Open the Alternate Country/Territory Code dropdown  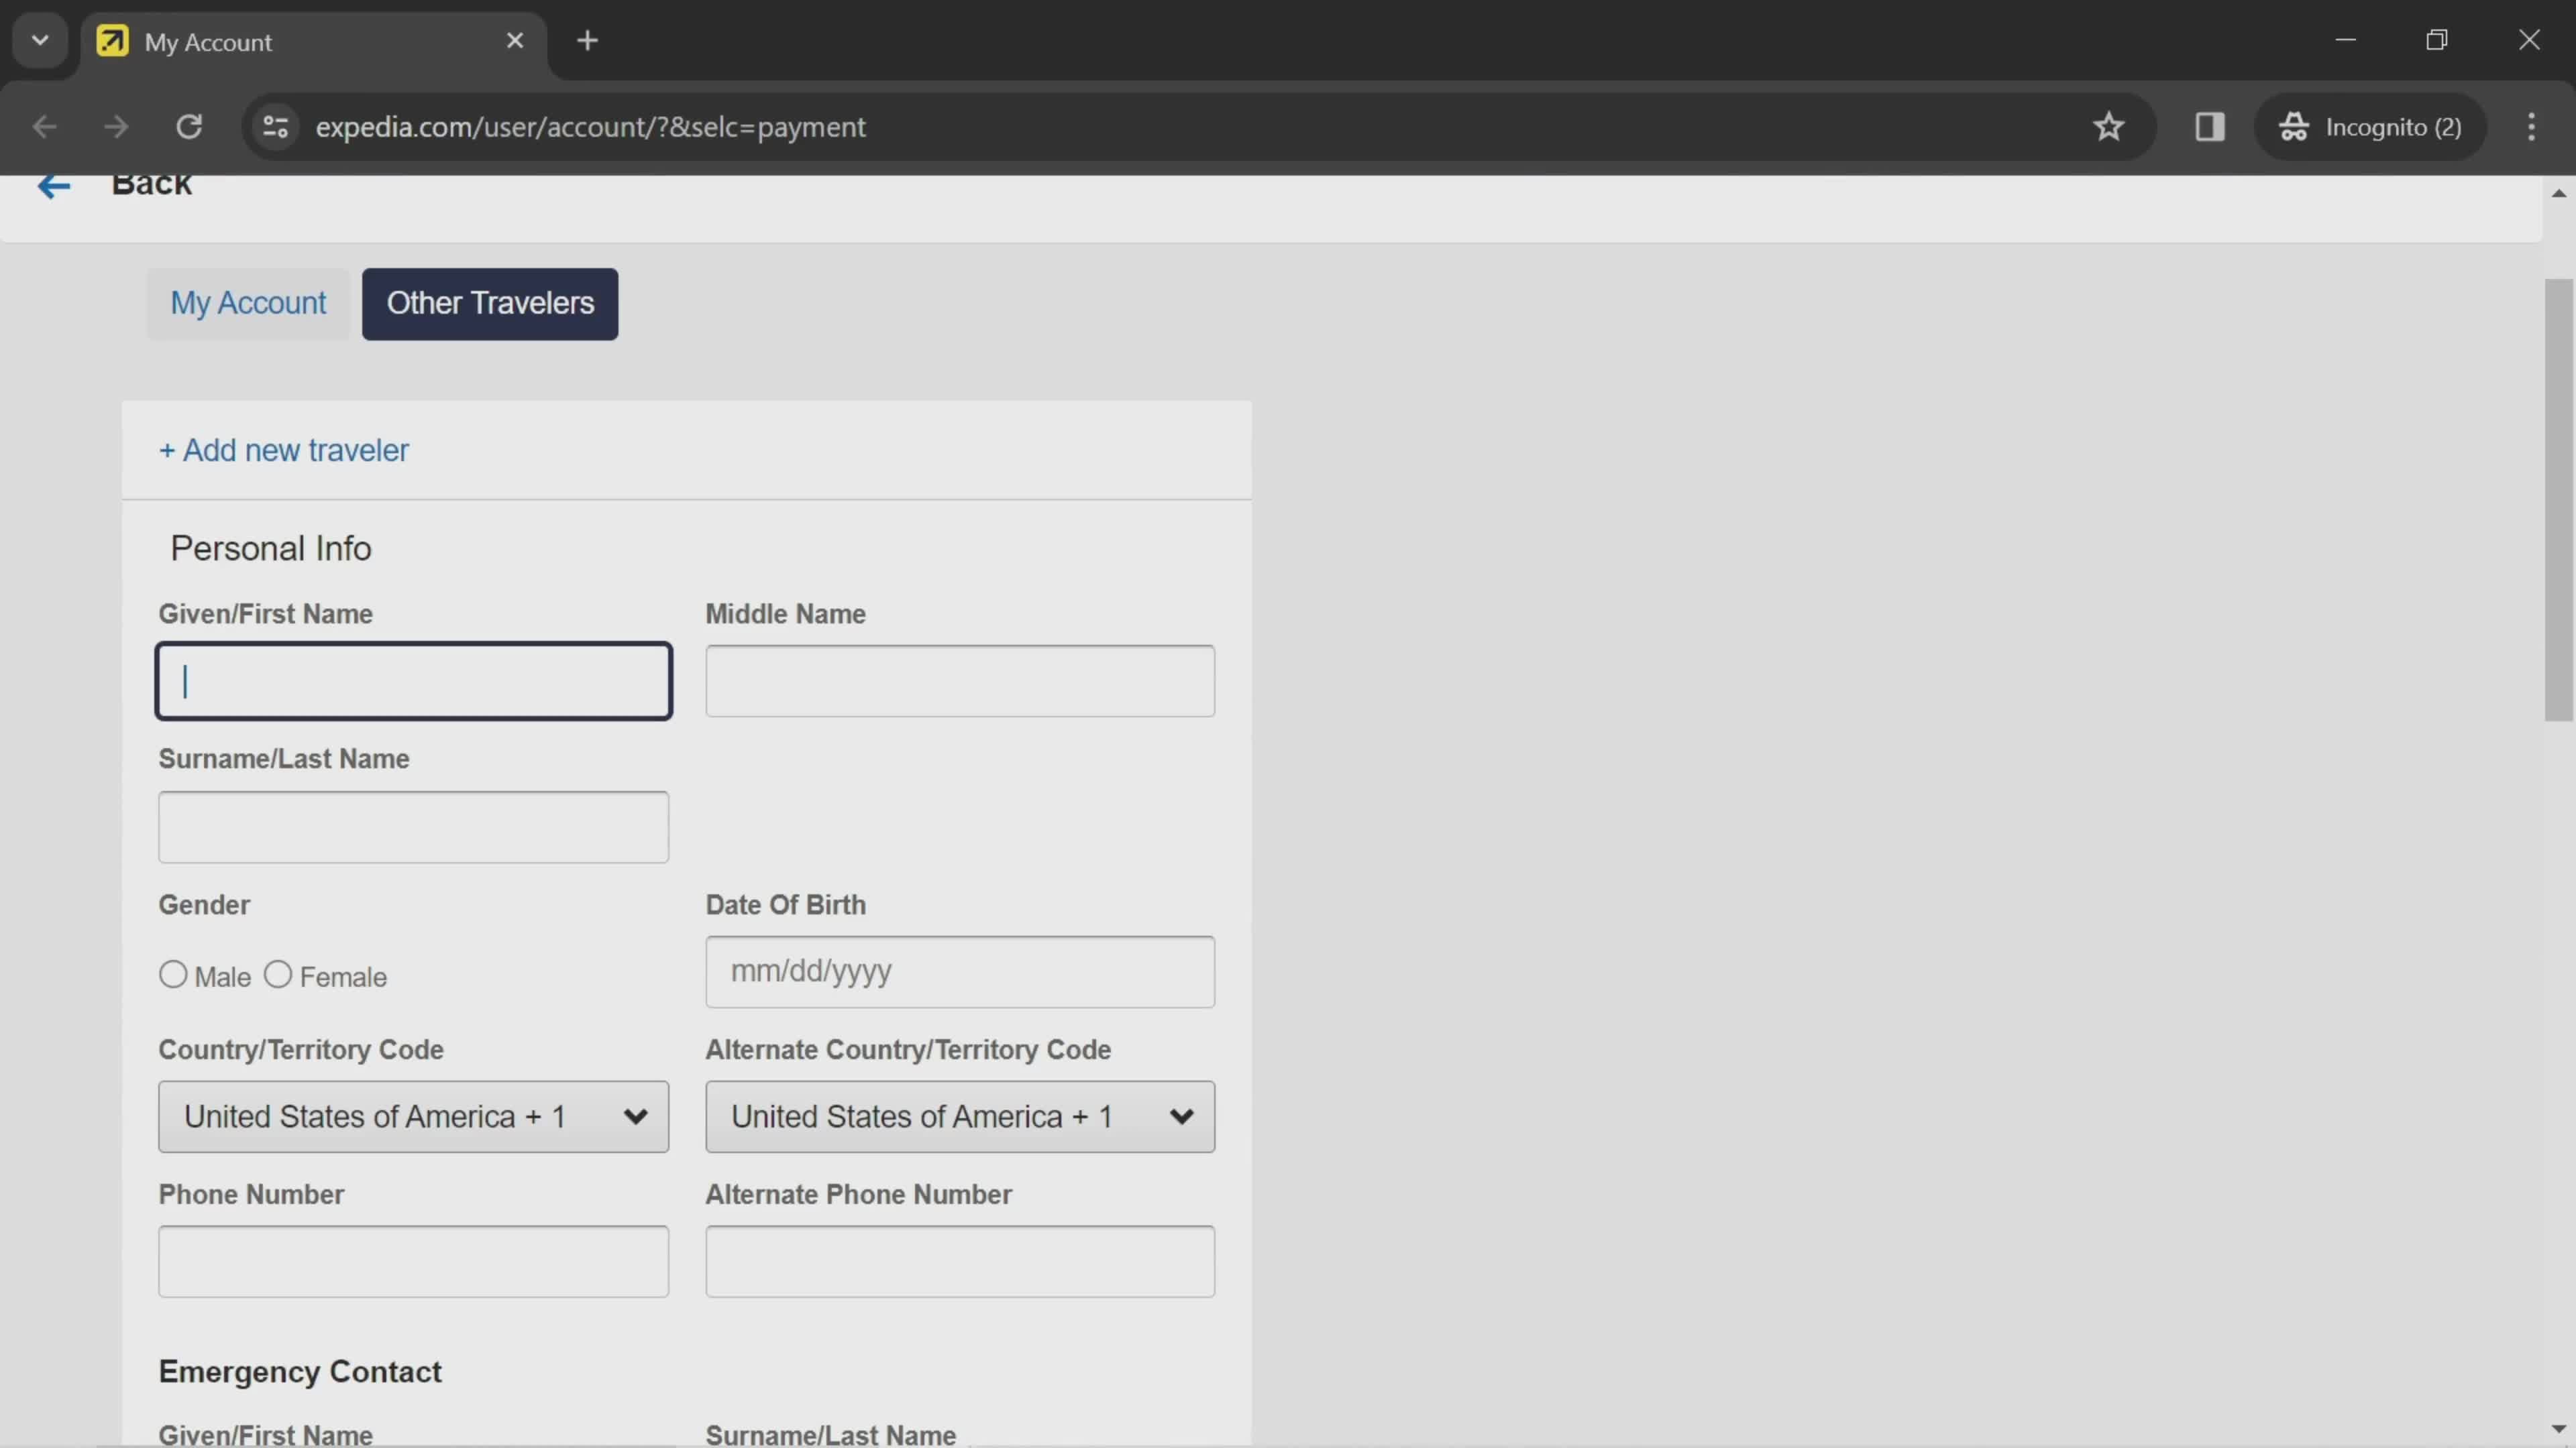961,1118
